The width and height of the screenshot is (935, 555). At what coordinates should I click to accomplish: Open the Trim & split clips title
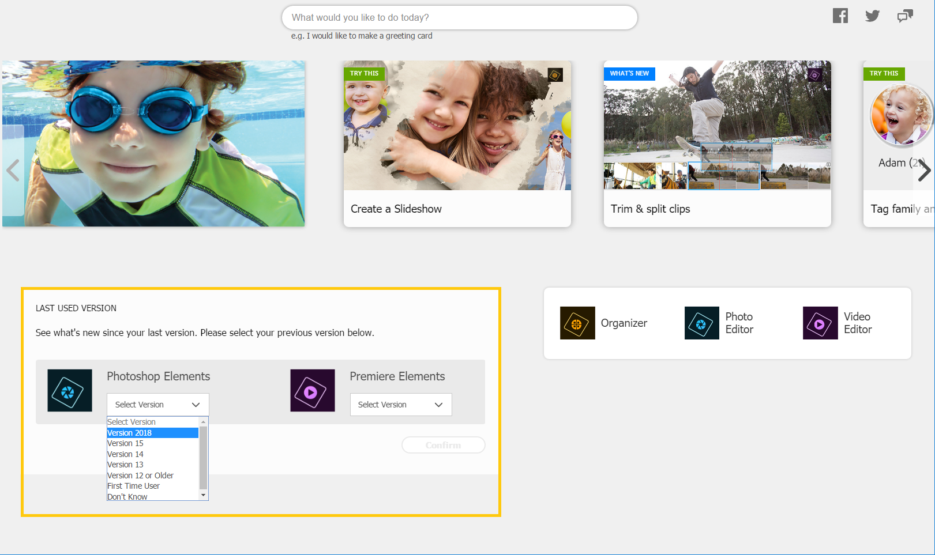tap(651, 209)
